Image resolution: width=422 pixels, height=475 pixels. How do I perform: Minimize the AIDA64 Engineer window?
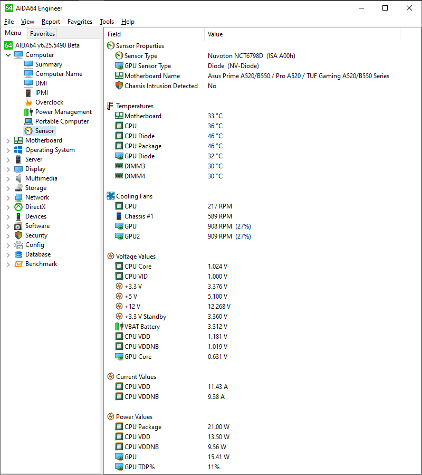[361, 8]
